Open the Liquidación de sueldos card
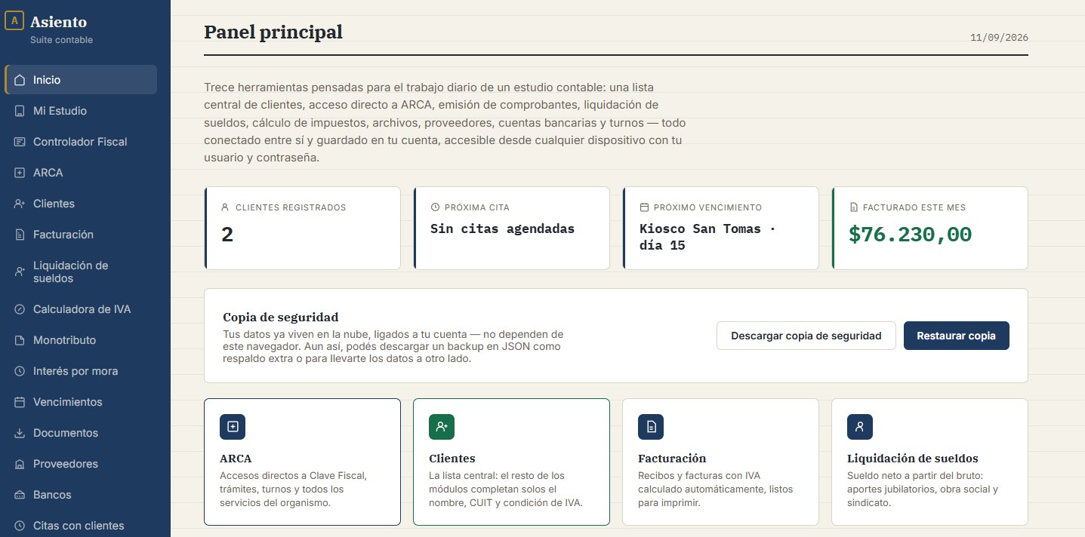 coord(929,462)
